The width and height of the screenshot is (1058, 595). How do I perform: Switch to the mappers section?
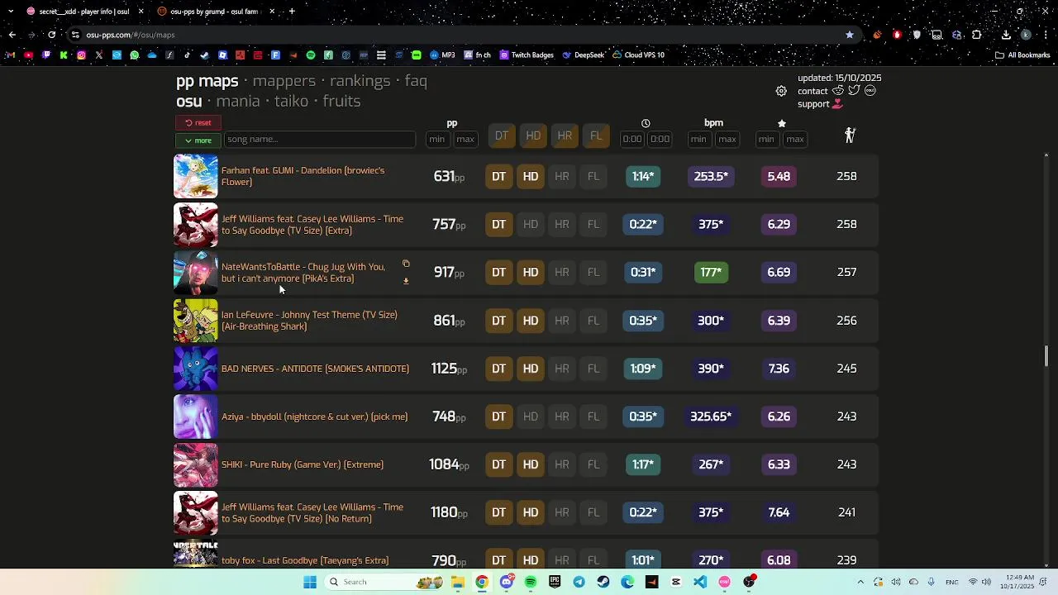[x=284, y=81]
